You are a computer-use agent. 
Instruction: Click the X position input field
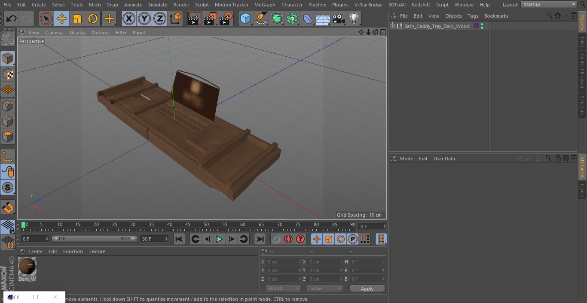(x=284, y=262)
